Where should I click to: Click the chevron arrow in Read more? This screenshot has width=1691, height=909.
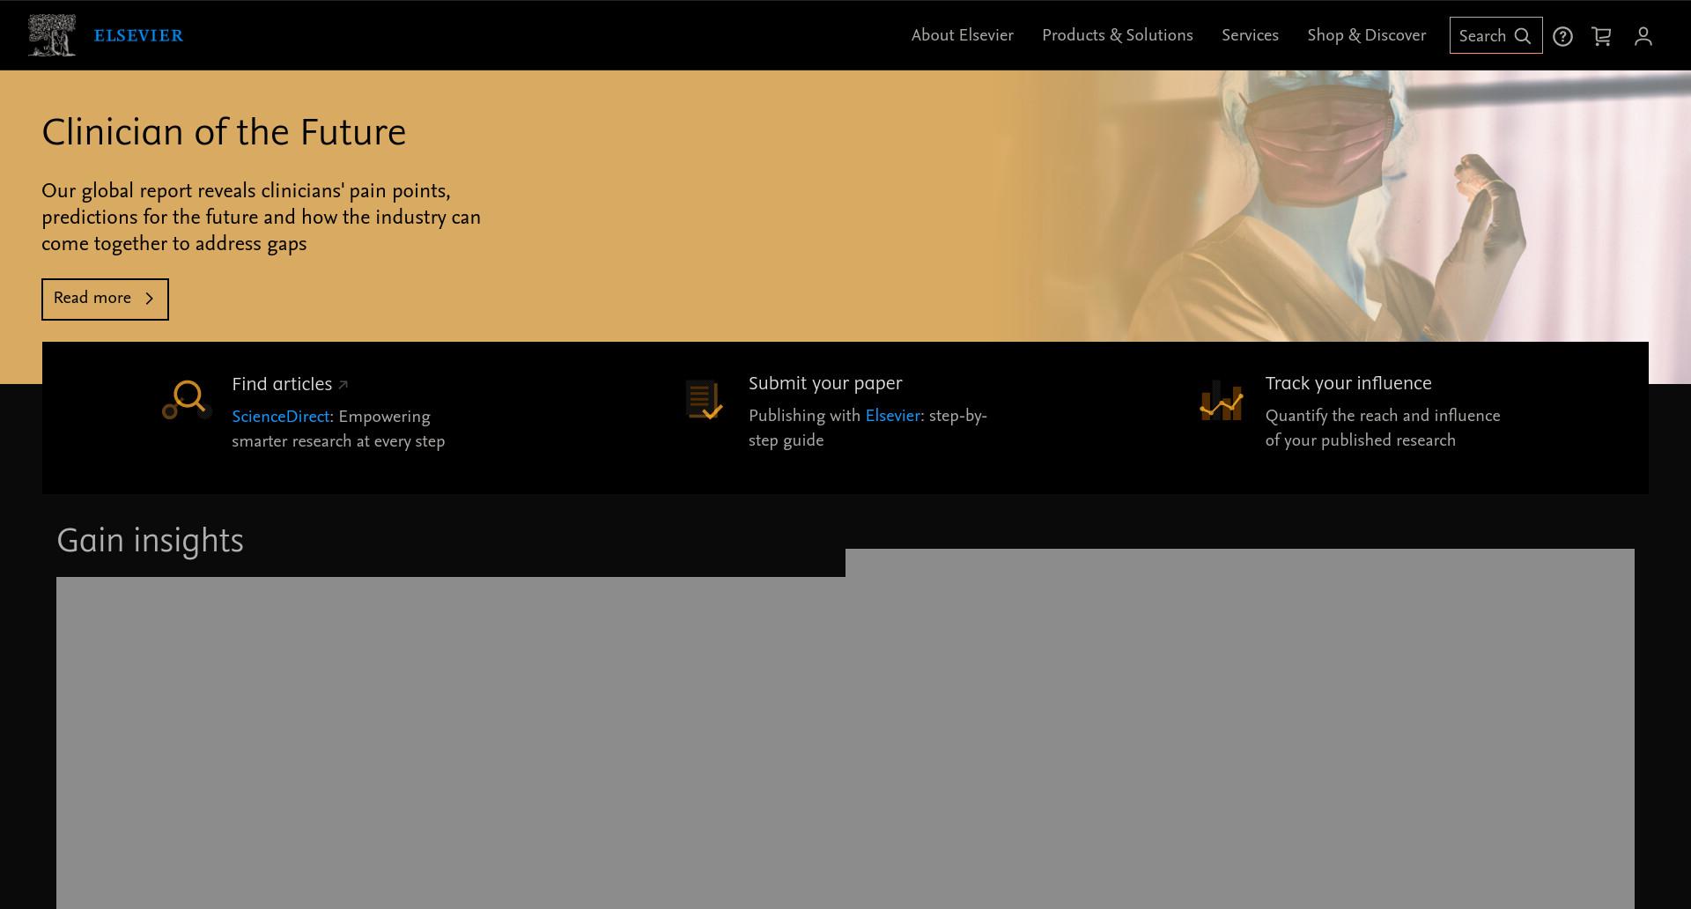point(150,299)
